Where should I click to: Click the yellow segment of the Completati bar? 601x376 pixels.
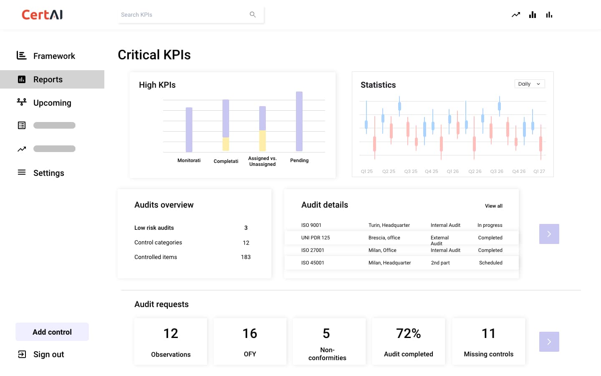point(226,144)
